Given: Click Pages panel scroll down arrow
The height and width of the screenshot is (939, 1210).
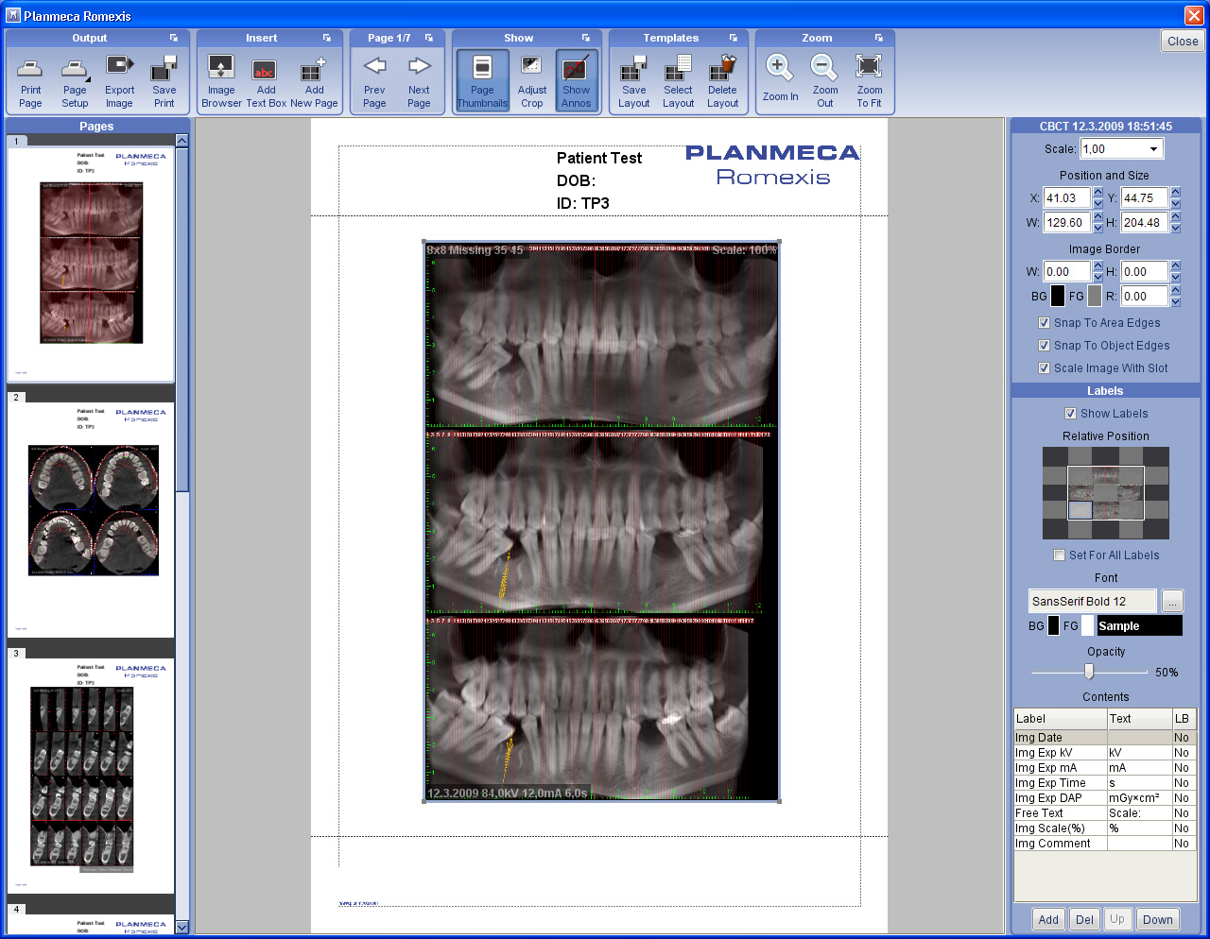Looking at the screenshot, I should coord(182,927).
